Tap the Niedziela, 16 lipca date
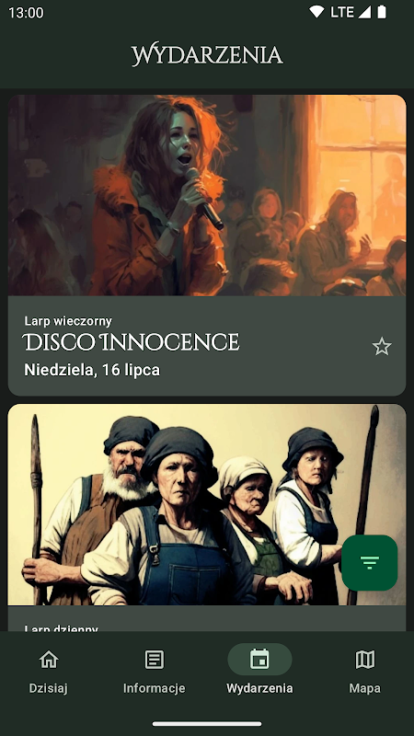The image size is (414, 736). pyautogui.click(x=92, y=370)
